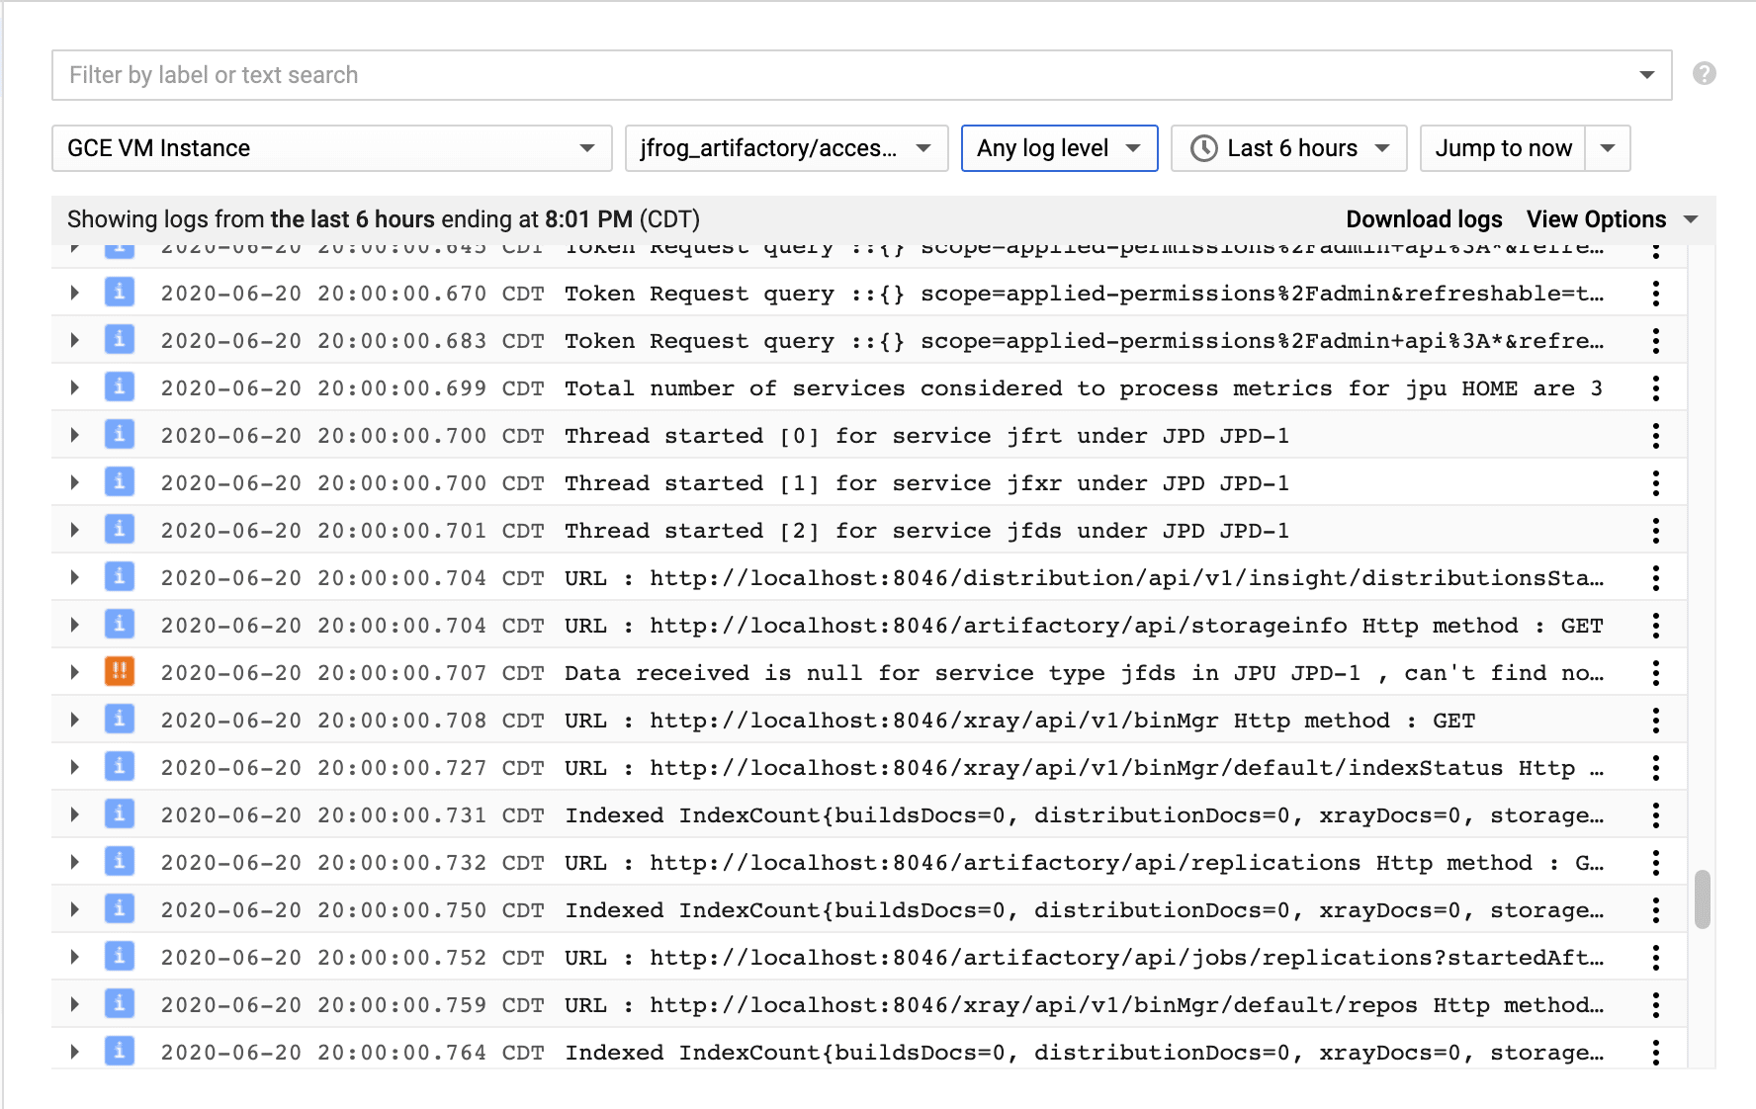The image size is (1756, 1109).
Task: Expand the 20:00:00.670 Token Request log entry
Action: [x=75, y=294]
